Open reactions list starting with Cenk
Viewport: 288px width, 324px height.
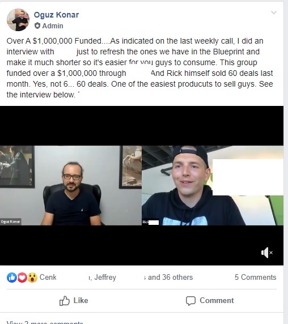pos(48,277)
